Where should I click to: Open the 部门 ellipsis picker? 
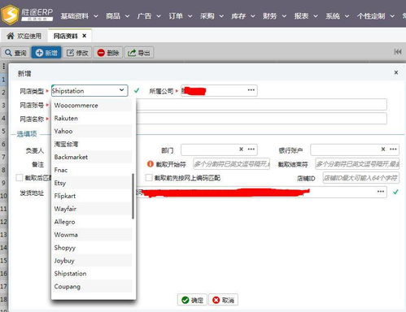click(x=251, y=149)
